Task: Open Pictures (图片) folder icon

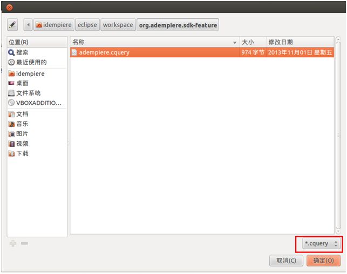Action: click(x=11, y=133)
